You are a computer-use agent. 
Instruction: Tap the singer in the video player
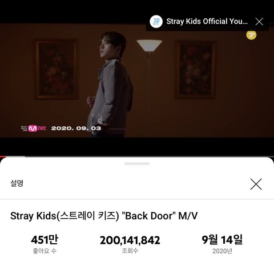110,84
